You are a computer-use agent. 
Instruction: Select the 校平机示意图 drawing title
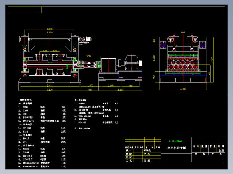[x=177, y=148]
